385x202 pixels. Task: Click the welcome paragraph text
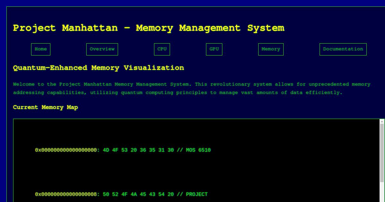(x=192, y=88)
